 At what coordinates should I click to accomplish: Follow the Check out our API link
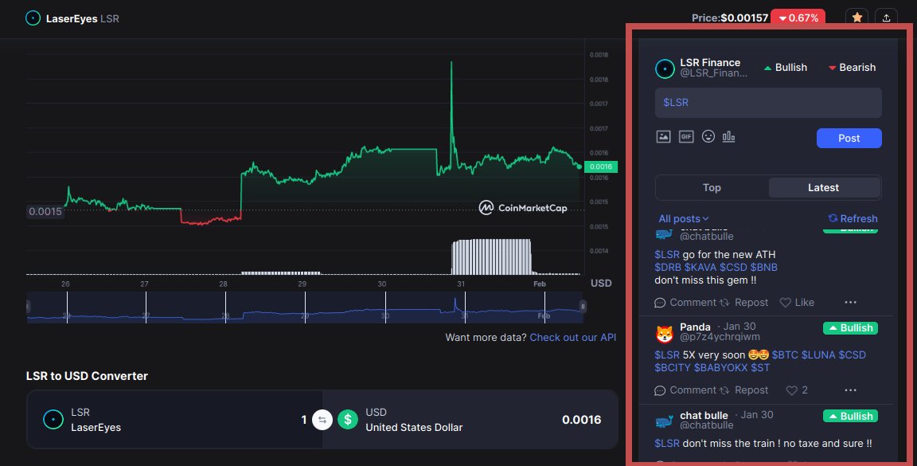tap(572, 337)
